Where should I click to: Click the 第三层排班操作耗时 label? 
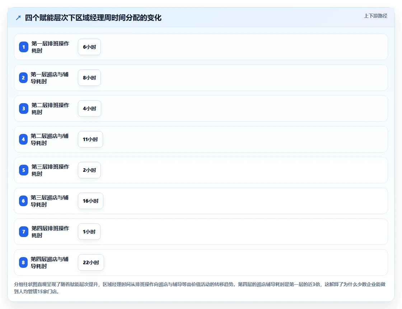coord(50,170)
